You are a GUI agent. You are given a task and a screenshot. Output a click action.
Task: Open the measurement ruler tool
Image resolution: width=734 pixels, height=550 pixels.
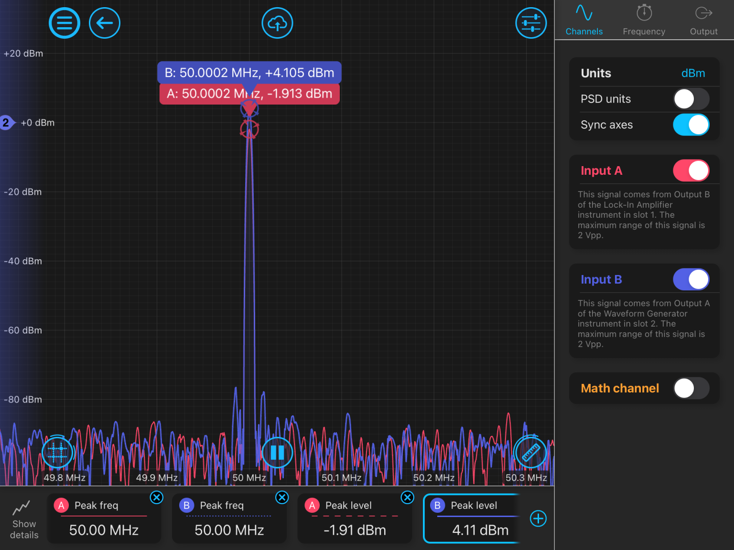530,452
